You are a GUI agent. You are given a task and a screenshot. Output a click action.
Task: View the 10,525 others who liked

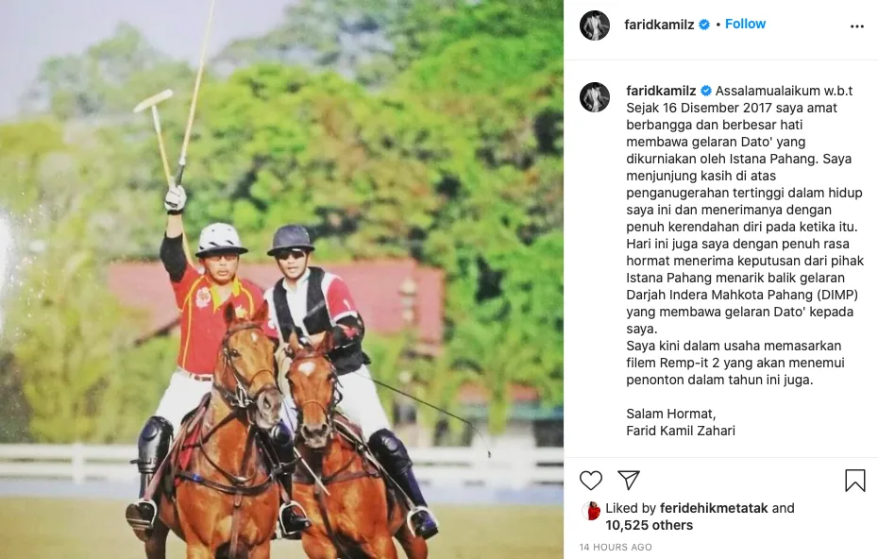pyautogui.click(x=649, y=525)
